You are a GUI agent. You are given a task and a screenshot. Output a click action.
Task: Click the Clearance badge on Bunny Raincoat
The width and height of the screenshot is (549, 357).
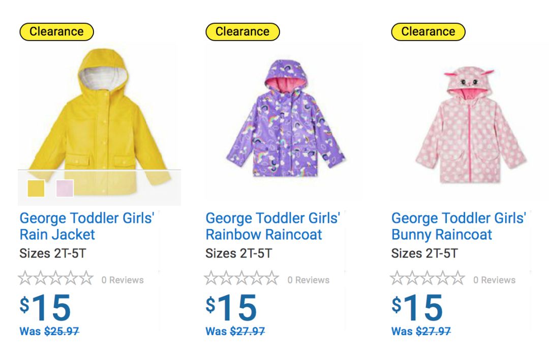pyautogui.click(x=428, y=31)
